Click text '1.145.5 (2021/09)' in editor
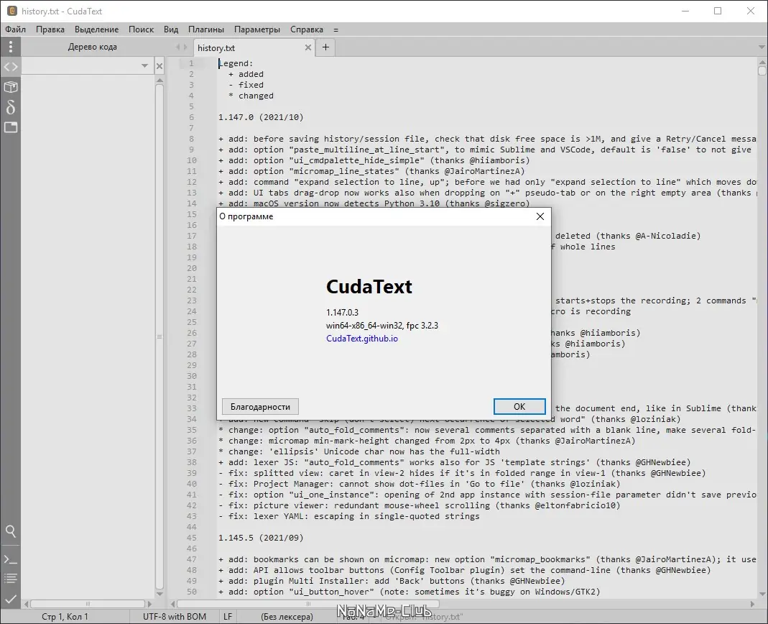The image size is (768, 624). coord(261,538)
